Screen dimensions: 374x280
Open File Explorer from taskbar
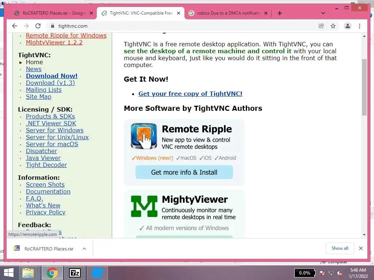(28, 273)
